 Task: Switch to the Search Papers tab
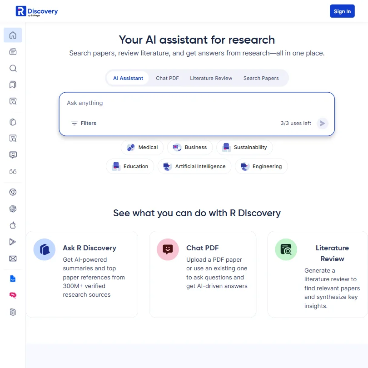click(x=261, y=78)
